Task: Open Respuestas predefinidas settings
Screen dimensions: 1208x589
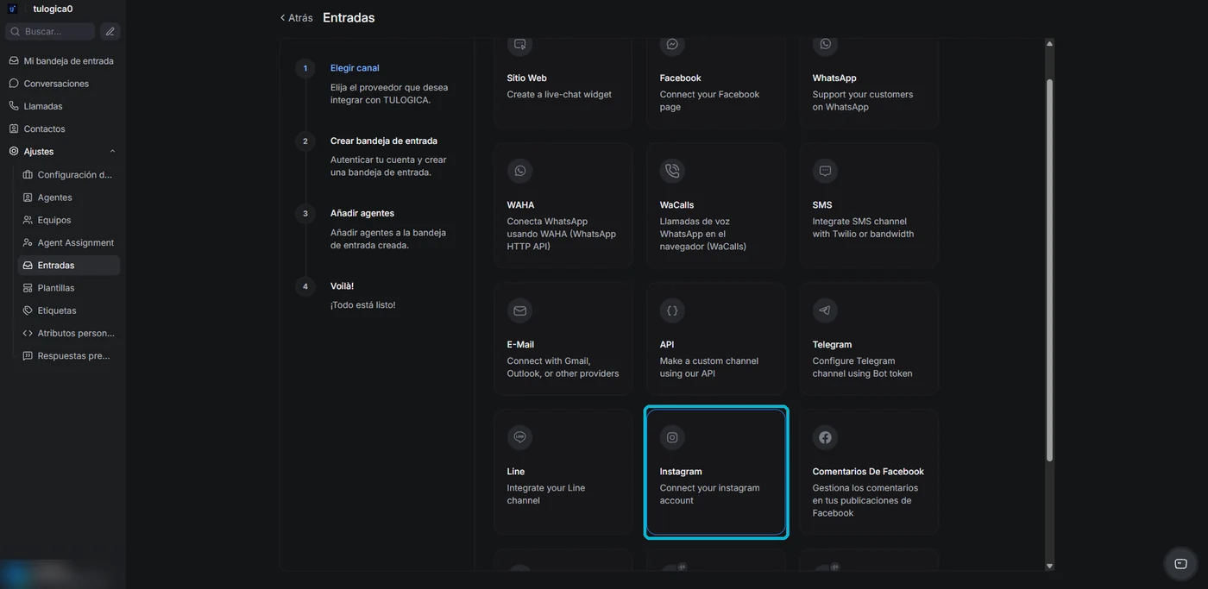Action: pos(68,355)
